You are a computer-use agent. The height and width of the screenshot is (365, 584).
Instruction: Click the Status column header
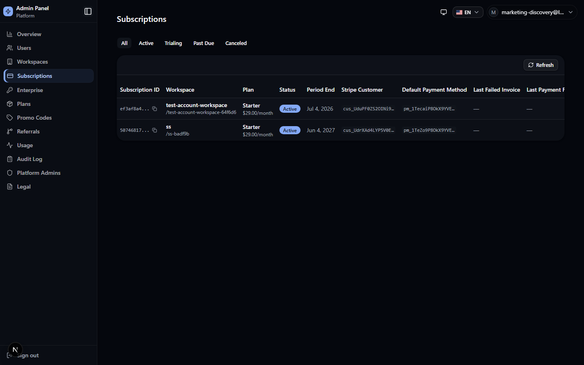click(x=287, y=90)
